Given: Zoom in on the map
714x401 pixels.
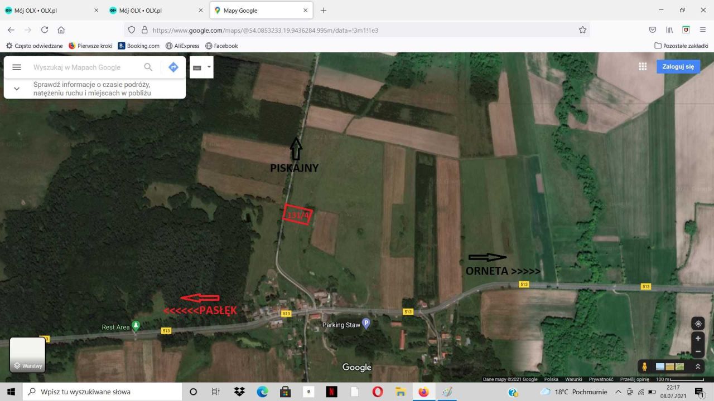Looking at the screenshot, I should tap(698, 338).
